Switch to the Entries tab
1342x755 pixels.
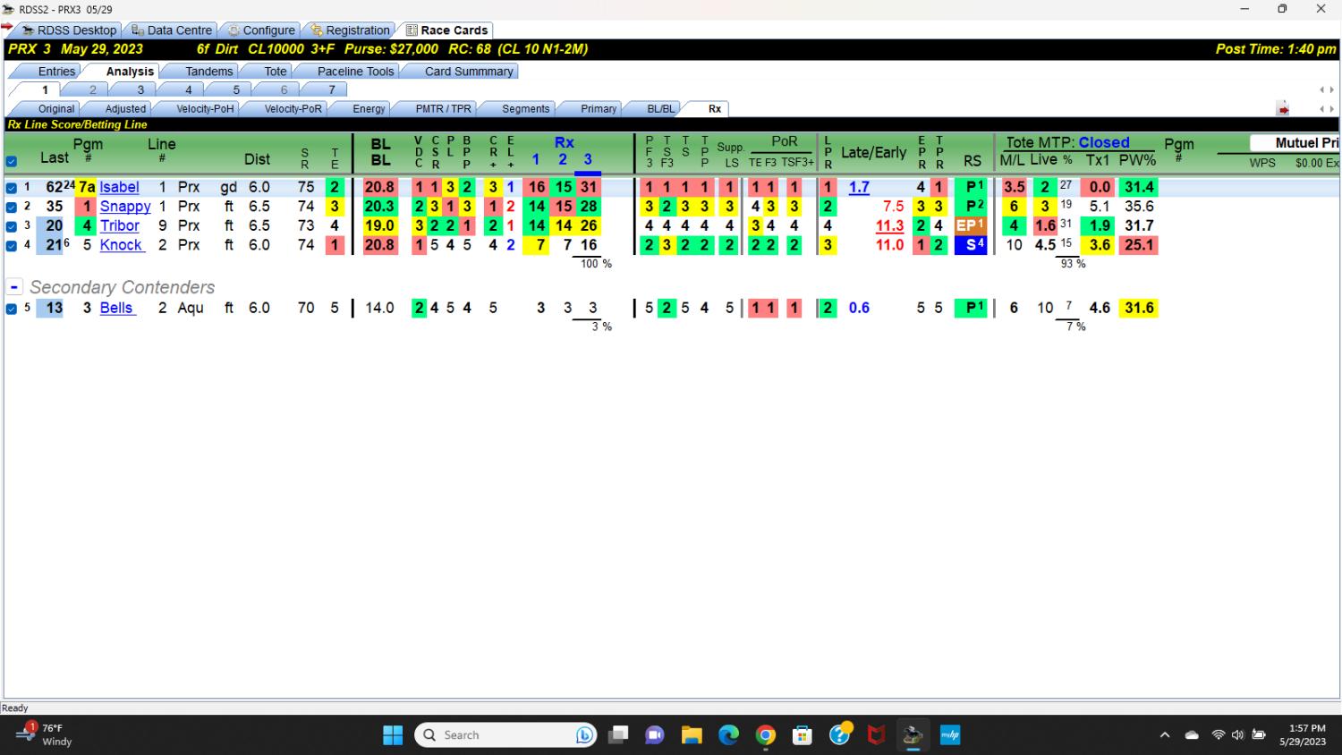(56, 72)
